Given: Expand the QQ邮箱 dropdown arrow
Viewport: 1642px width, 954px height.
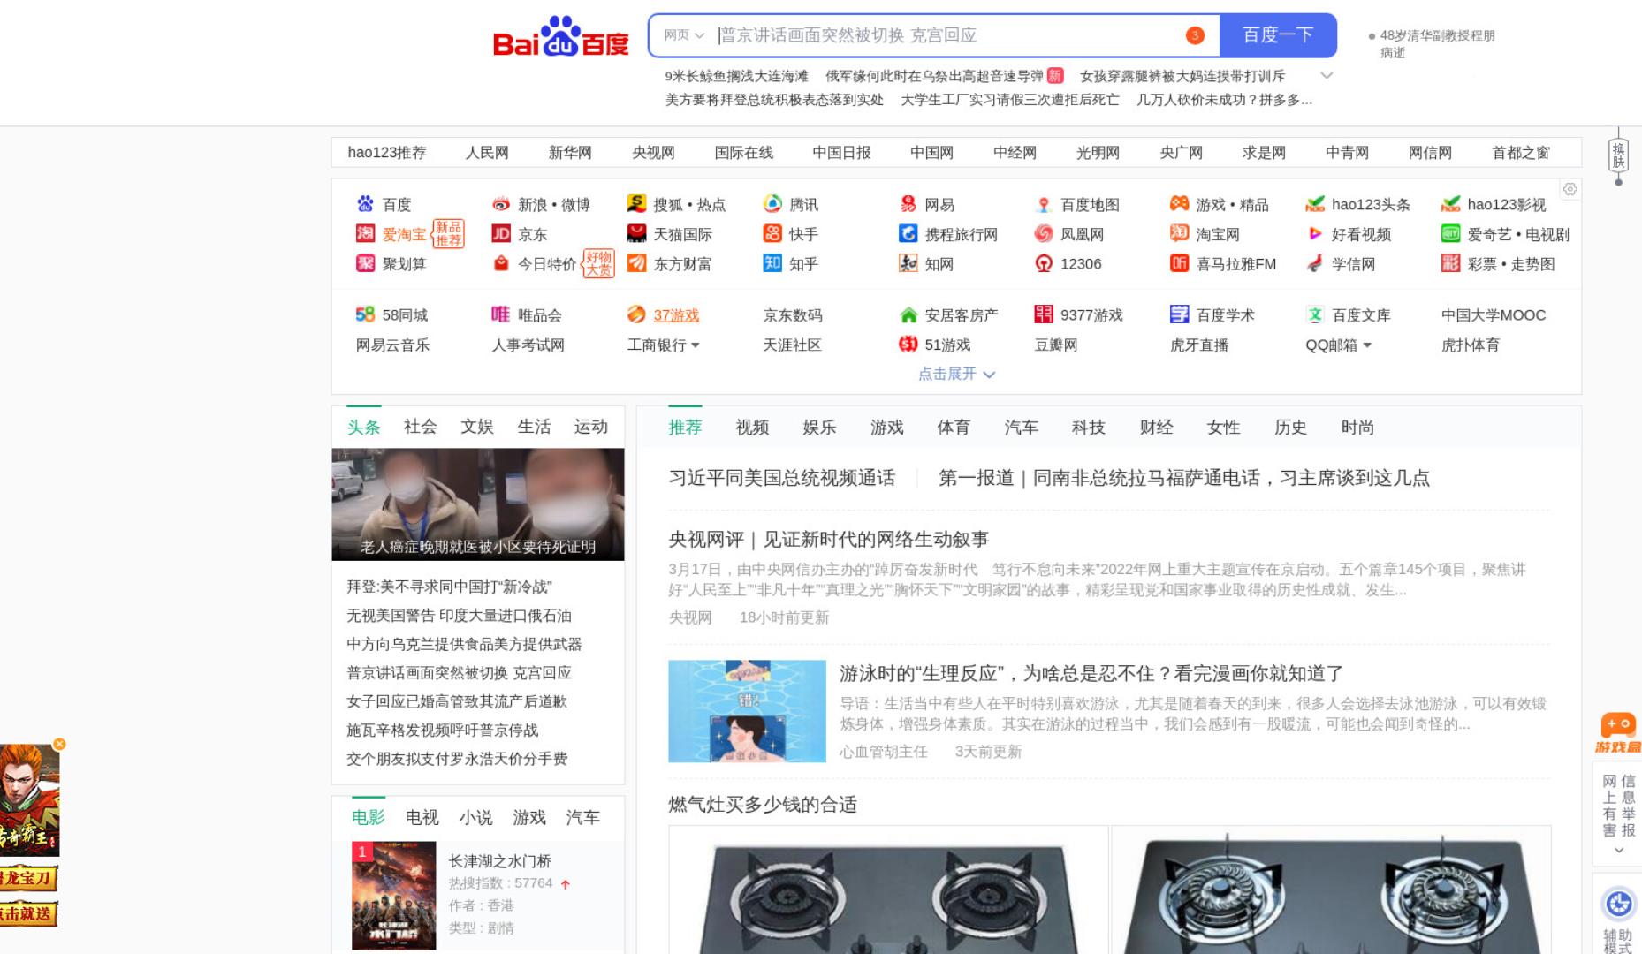Looking at the screenshot, I should click(x=1367, y=345).
